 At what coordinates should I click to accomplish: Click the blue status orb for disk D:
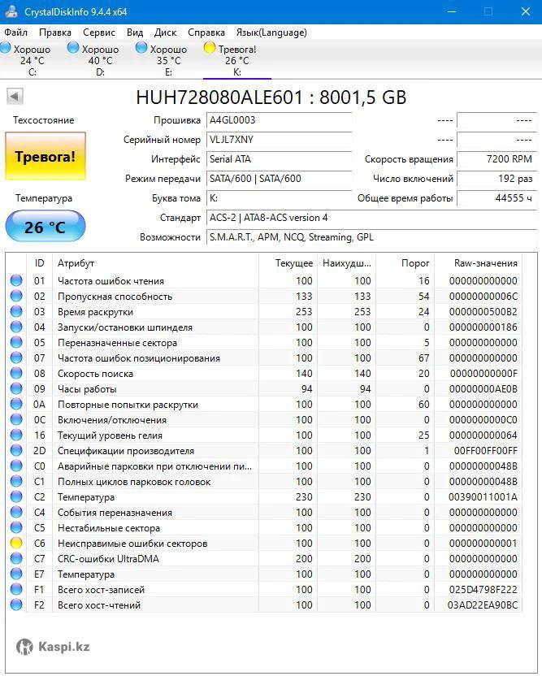(74, 49)
